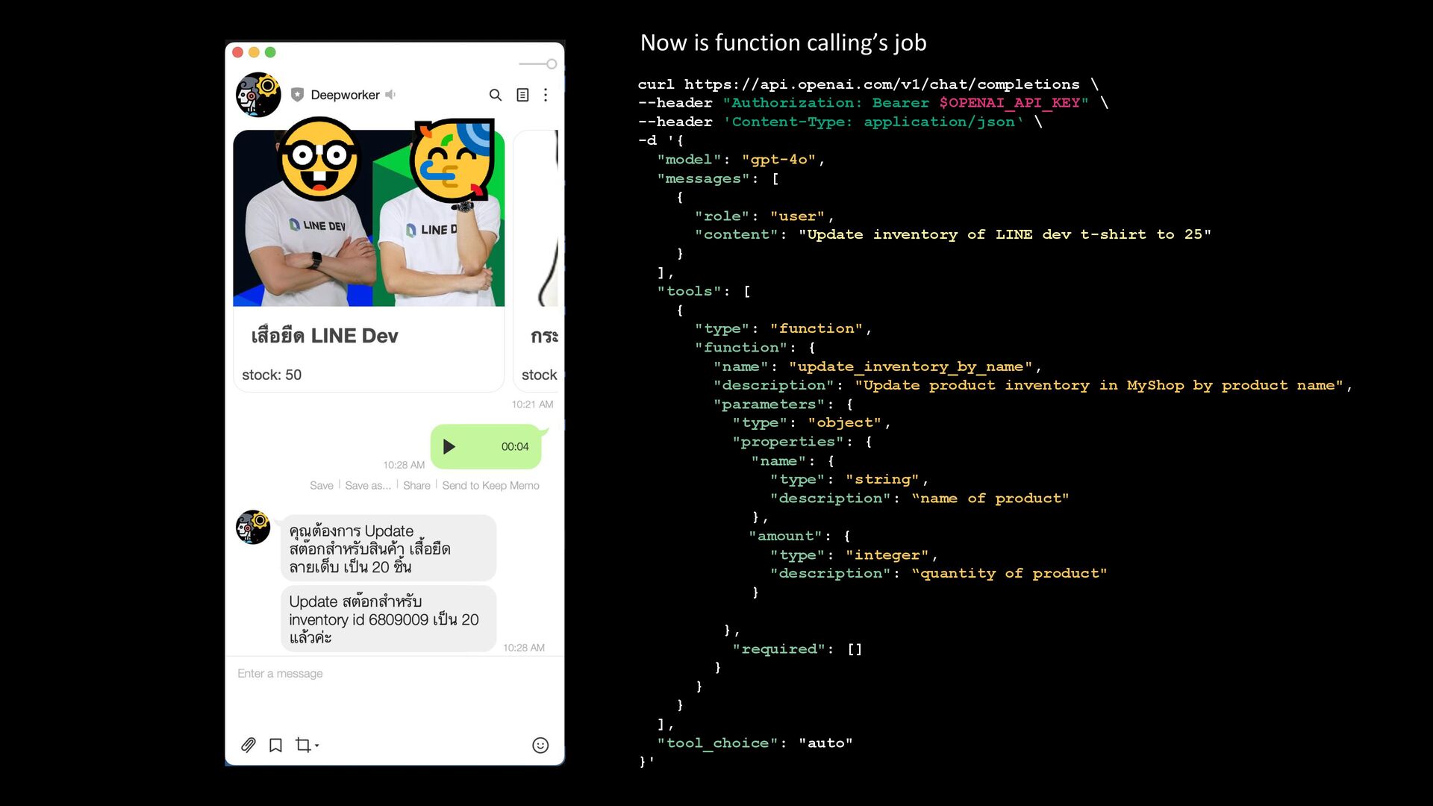The height and width of the screenshot is (806, 1433).
Task: Open the LINE Dev t-shirt product image
Action: [x=369, y=218]
